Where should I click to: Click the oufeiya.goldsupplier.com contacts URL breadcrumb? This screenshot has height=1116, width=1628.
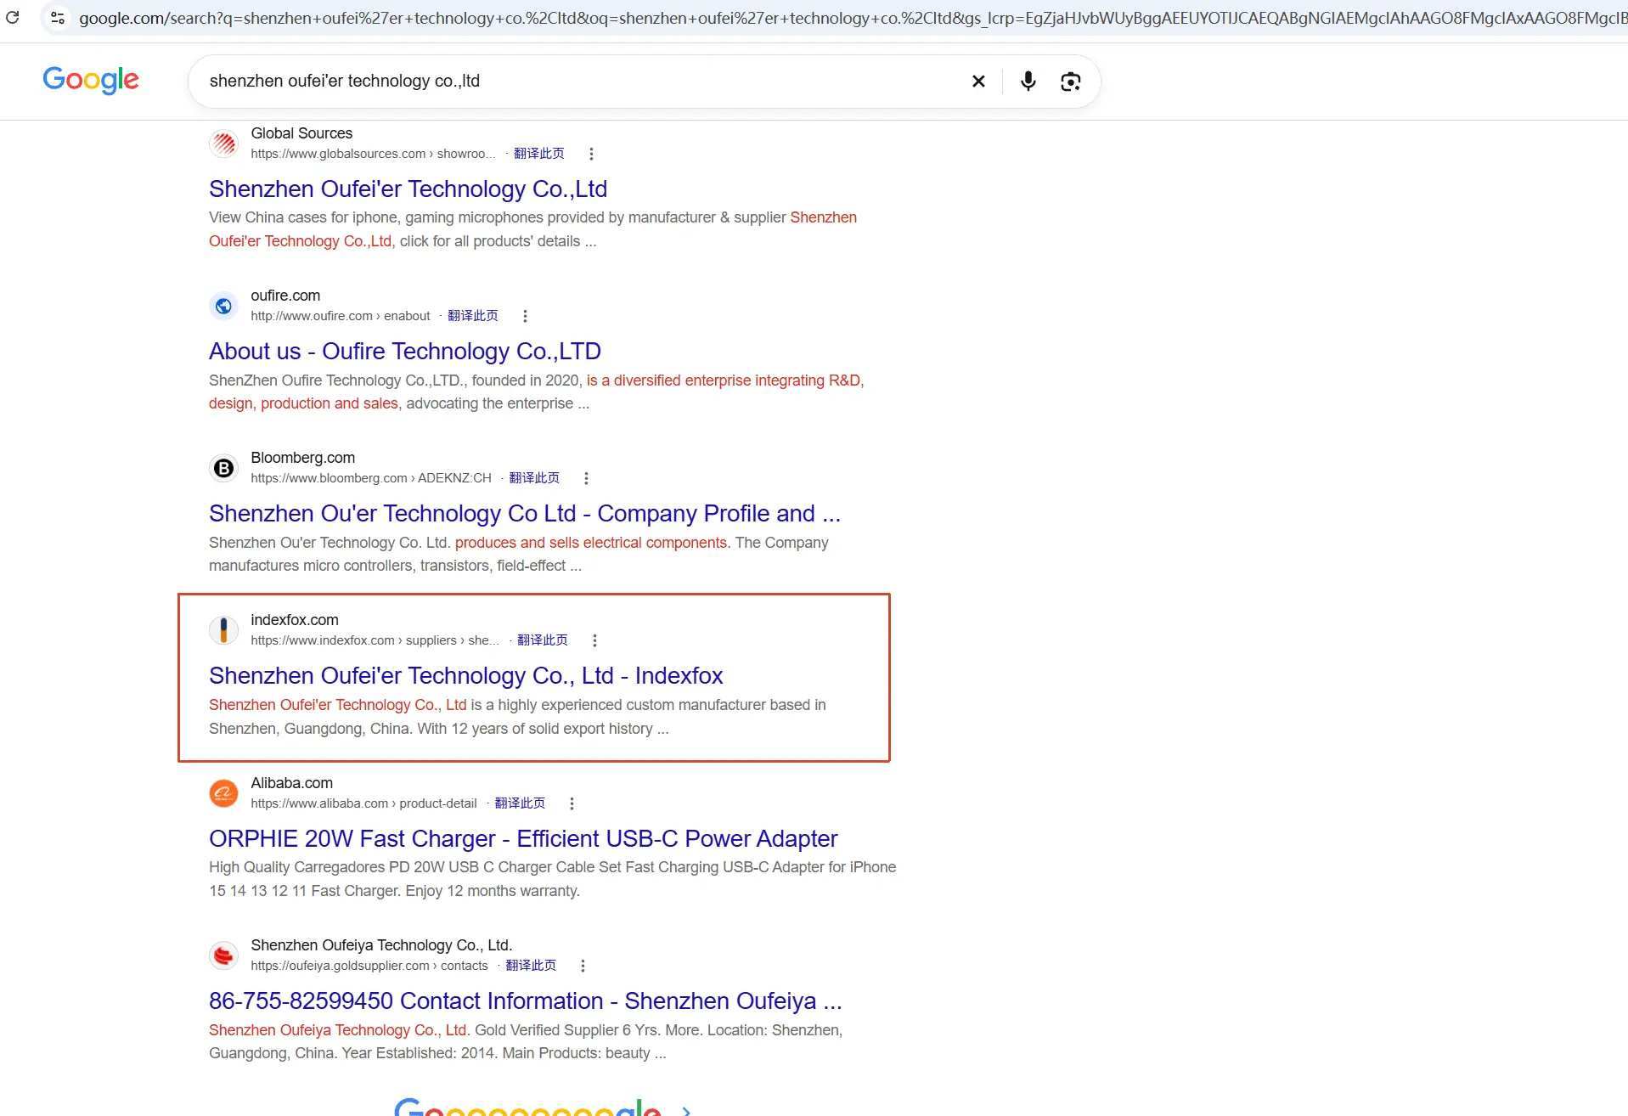tap(369, 966)
